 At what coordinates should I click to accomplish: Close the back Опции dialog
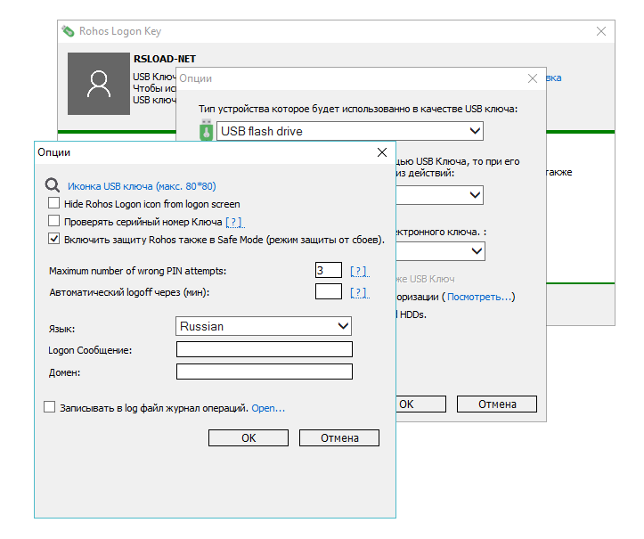(533, 78)
